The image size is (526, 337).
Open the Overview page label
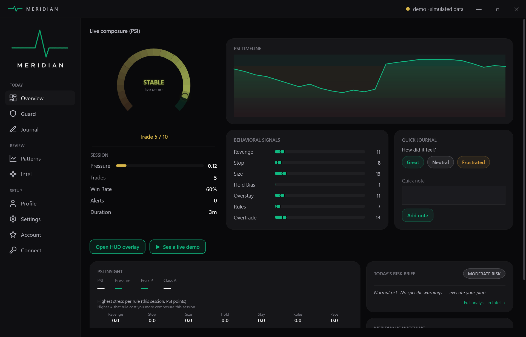click(x=32, y=98)
